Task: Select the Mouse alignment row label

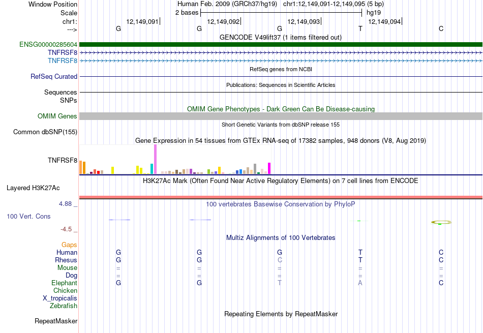Action: click(67, 268)
